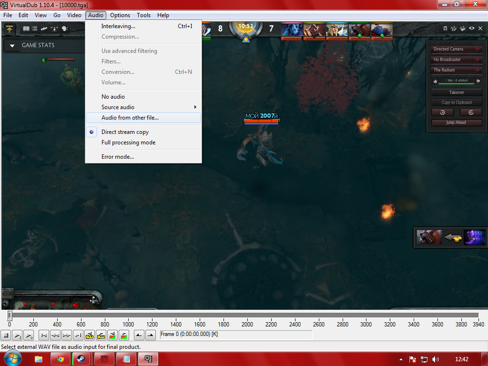Viewport: 488px width, 366px height.
Task: Set the selection start mark-in button
Action: [139, 335]
